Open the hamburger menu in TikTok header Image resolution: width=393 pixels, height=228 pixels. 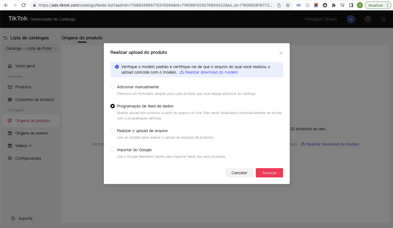click(383, 19)
